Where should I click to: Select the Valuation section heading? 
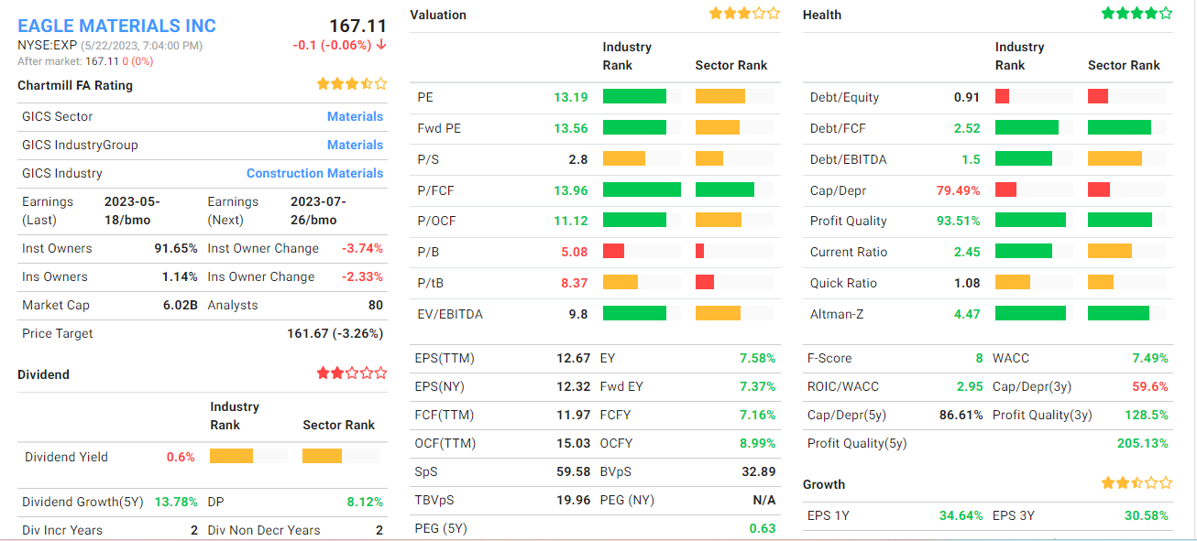(x=438, y=15)
